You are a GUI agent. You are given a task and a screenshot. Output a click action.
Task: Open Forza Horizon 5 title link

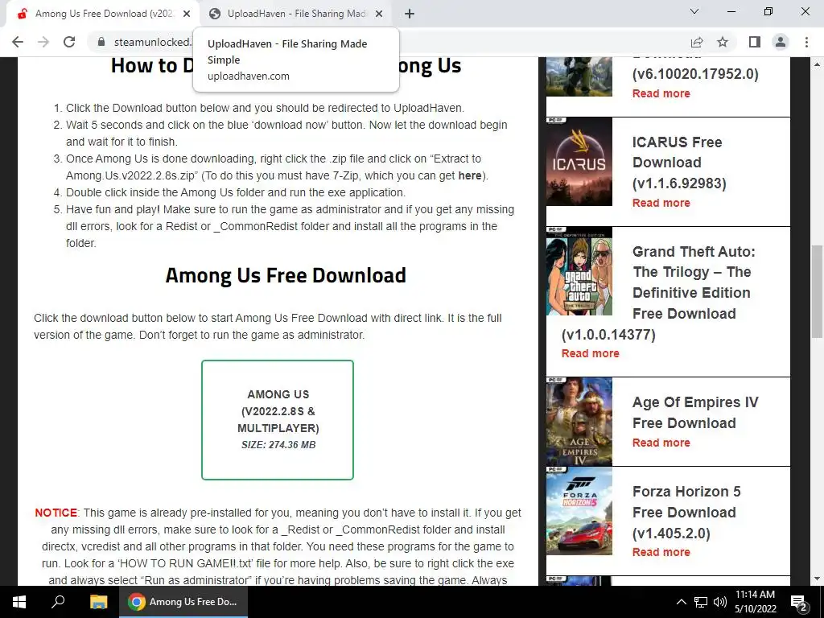click(x=686, y=513)
